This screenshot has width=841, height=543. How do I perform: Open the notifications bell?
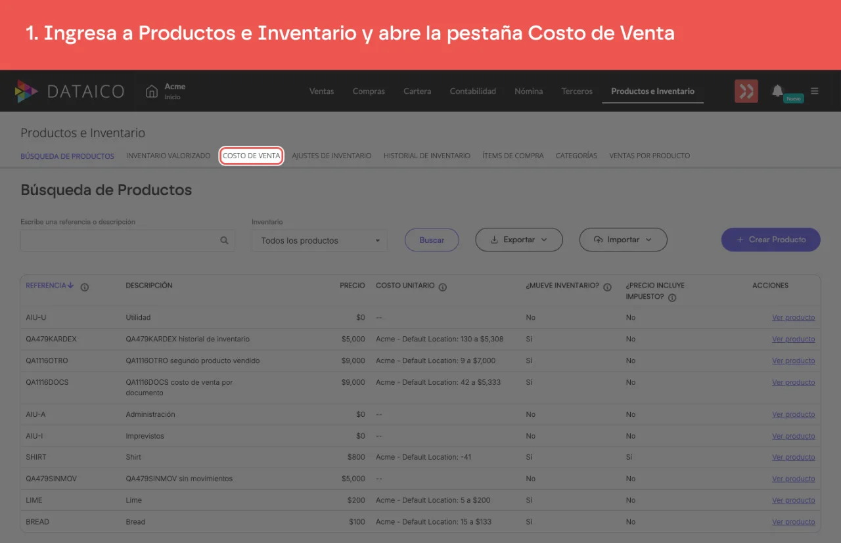[777, 91]
